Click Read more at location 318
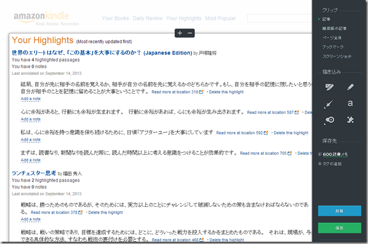 (x=175, y=92)
